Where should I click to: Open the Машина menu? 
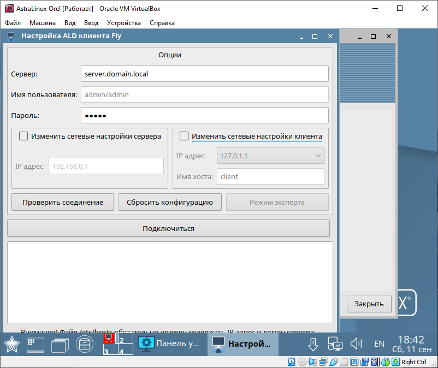(x=43, y=23)
